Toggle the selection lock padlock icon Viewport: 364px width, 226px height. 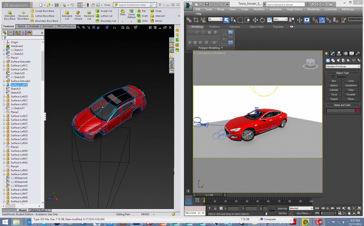215,208
